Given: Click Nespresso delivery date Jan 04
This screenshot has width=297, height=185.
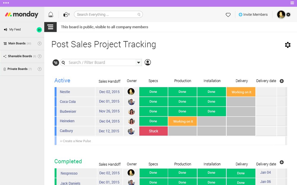Looking at the screenshot, I should pyautogui.click(x=265, y=173).
